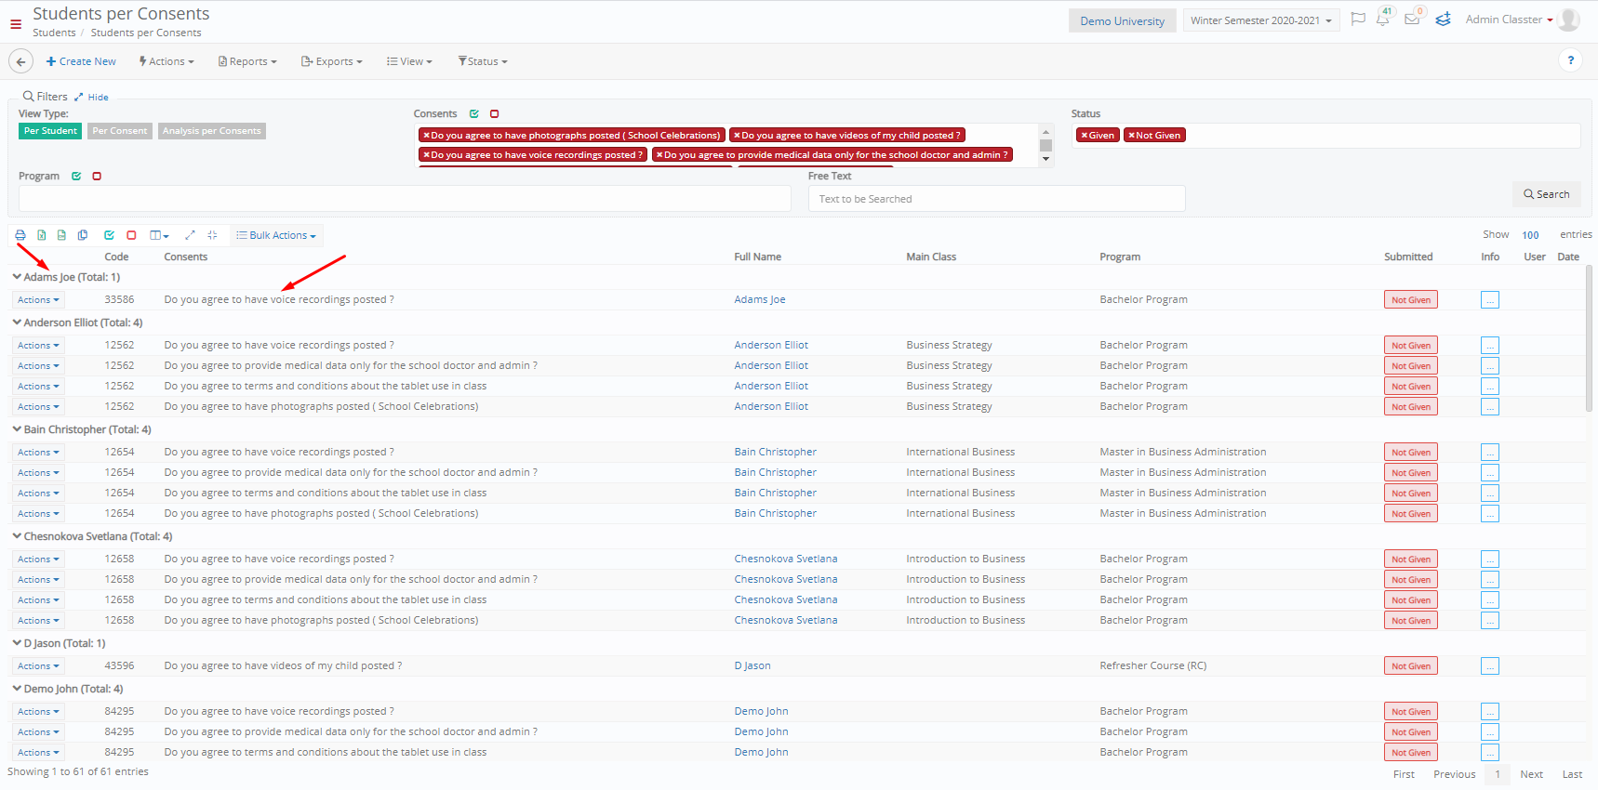Viewport: 1598px width, 790px height.
Task: Click the Demo University button
Action: 1122,20
